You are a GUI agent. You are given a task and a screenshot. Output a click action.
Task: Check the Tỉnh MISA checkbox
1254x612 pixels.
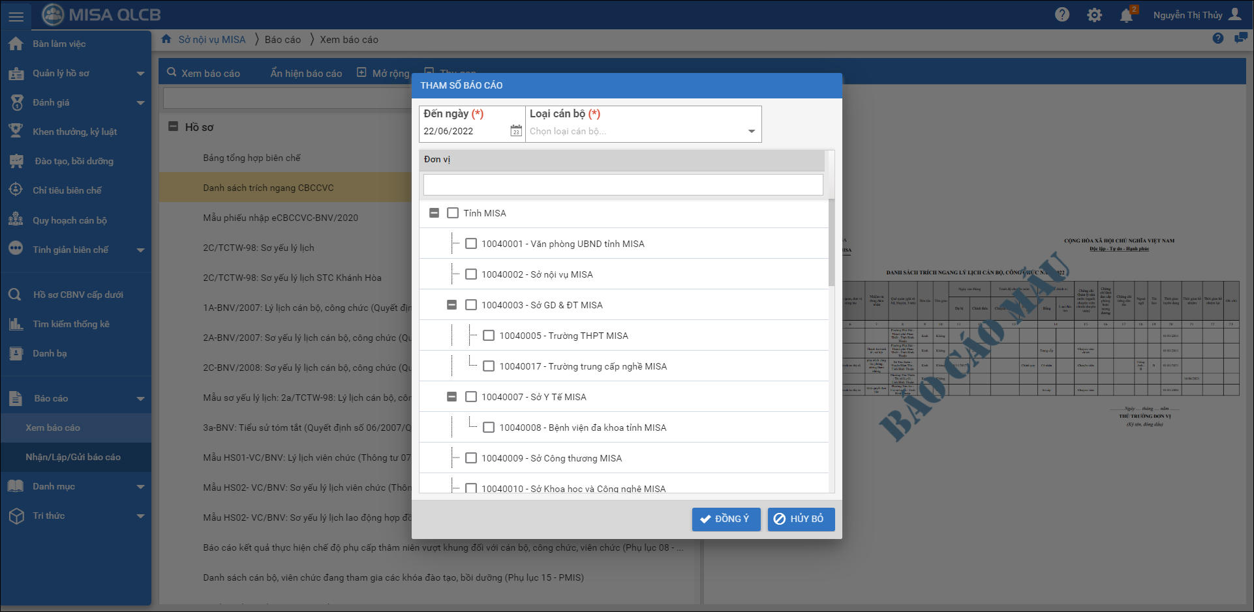[x=453, y=213]
